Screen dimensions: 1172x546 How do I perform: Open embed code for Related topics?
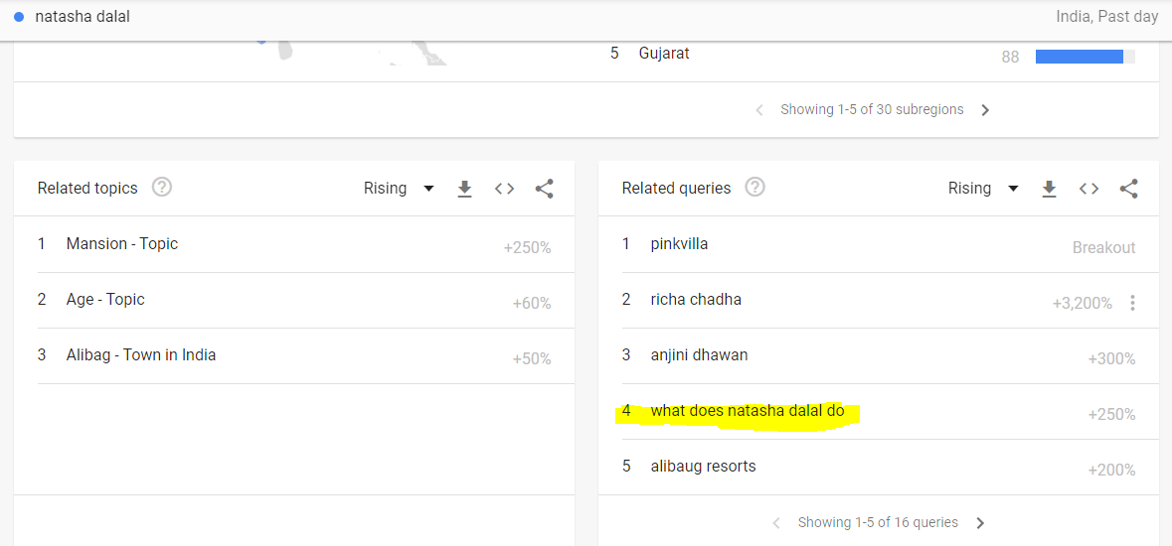click(x=505, y=189)
